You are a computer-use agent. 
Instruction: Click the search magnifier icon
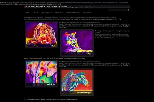tap(128, 10)
